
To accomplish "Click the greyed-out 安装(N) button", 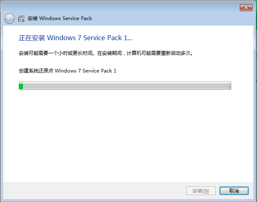I will 201,191.
